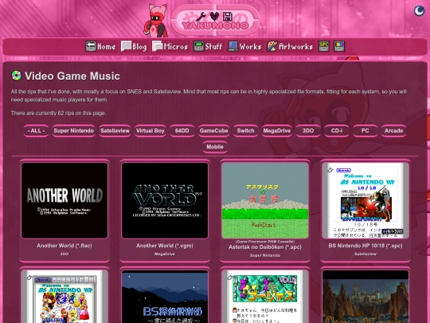Open the green Vol.4 magazine thumbnail
Image resolution: width=430 pixels, height=323 pixels.
click(265, 297)
